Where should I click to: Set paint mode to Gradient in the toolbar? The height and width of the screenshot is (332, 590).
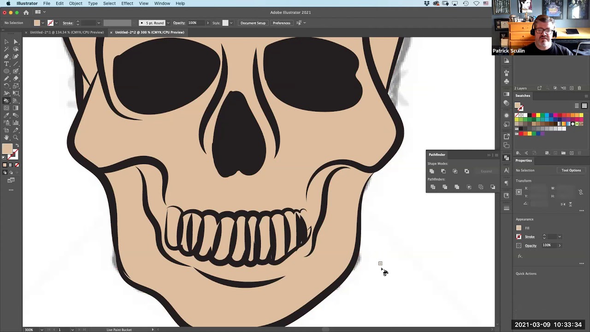tap(11, 165)
